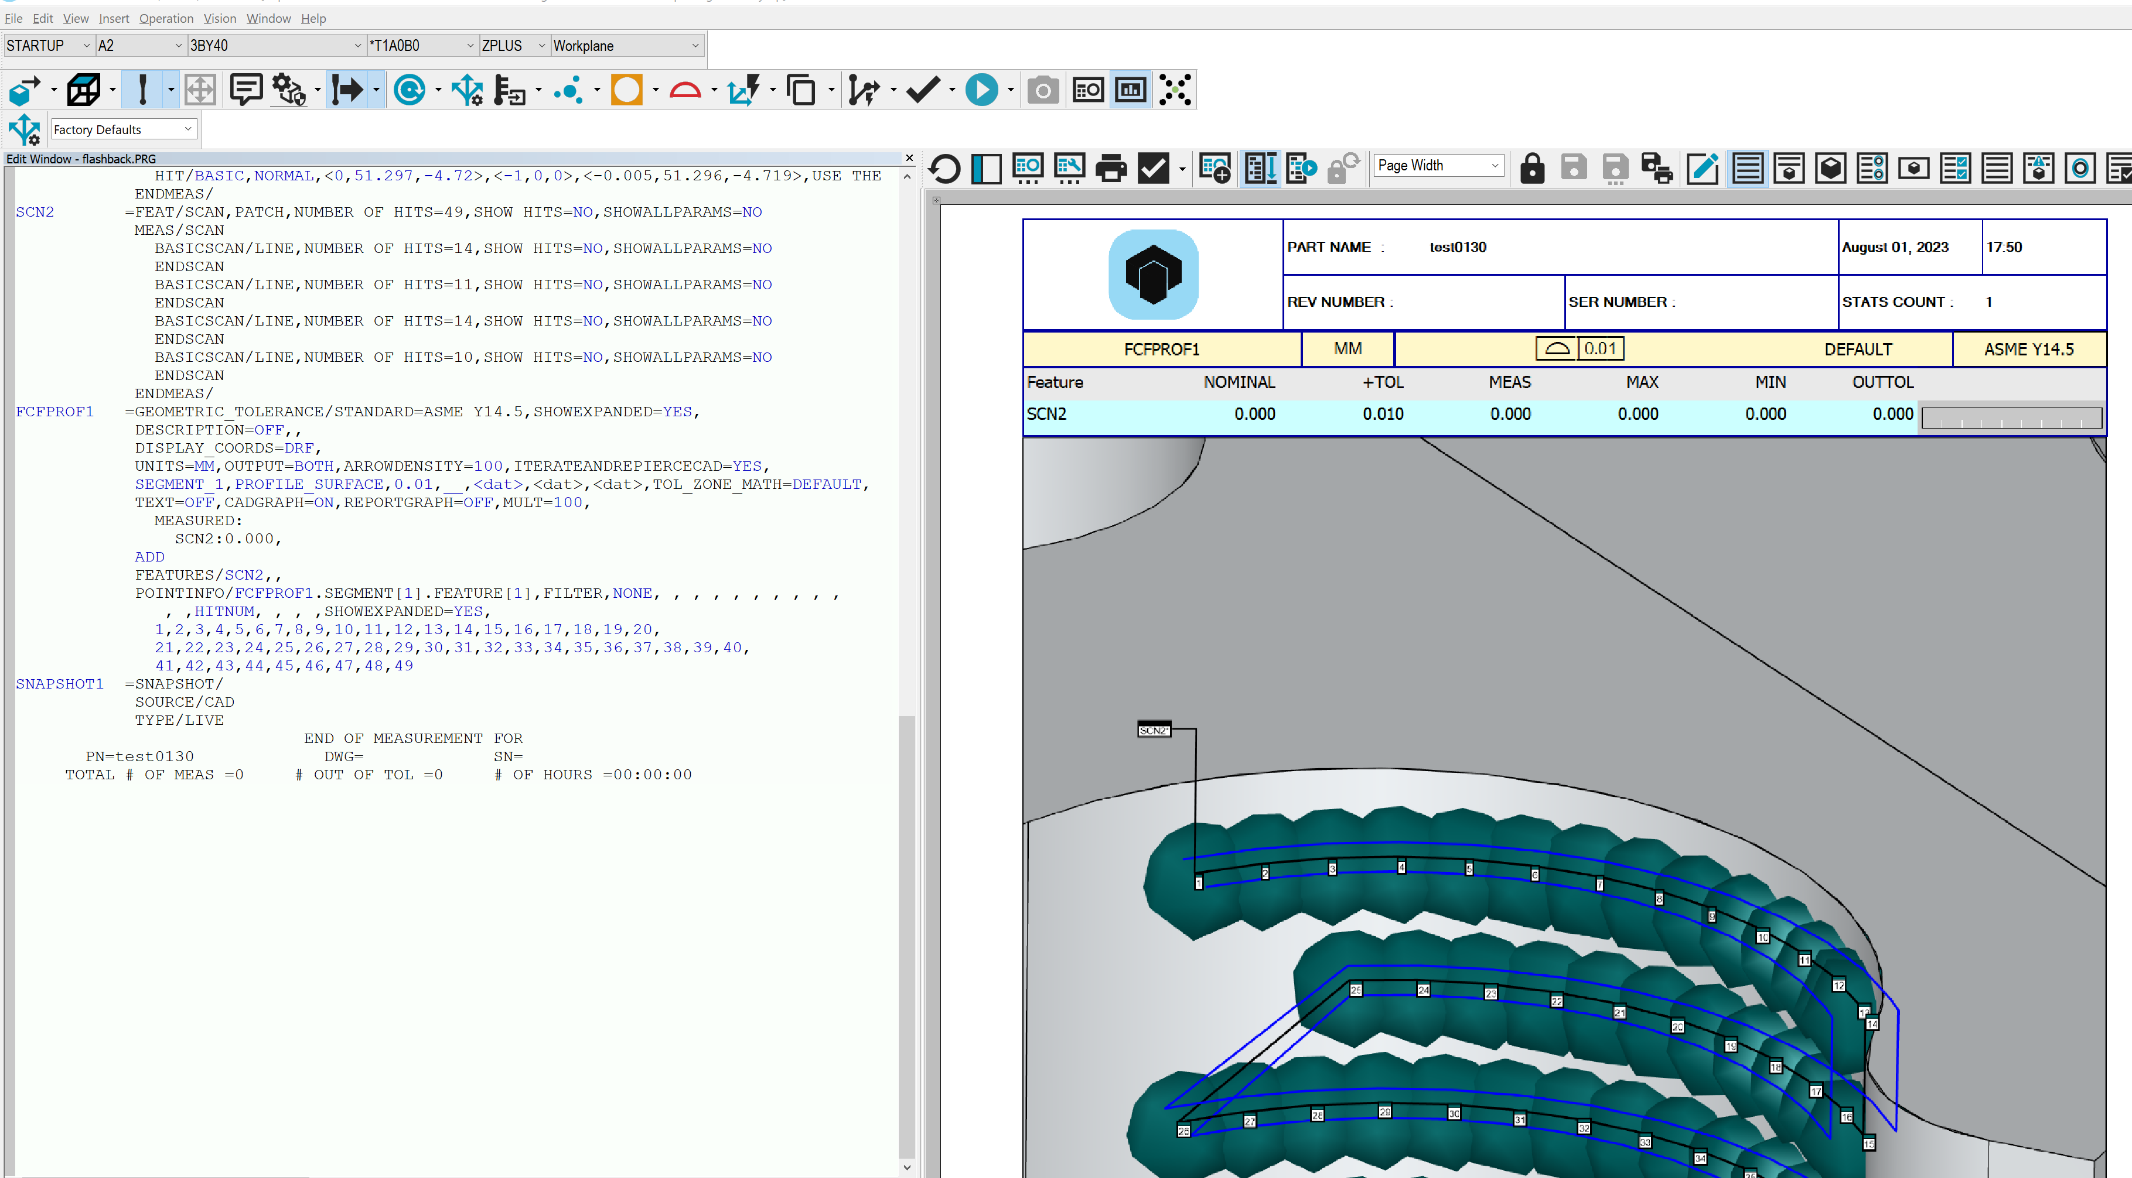The image size is (2132, 1178).
Task: Click the blue circular auto-calibrate icon
Action: (409, 90)
